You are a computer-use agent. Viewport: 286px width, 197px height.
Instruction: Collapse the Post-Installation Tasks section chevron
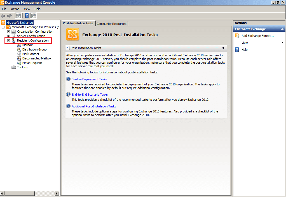point(223,48)
